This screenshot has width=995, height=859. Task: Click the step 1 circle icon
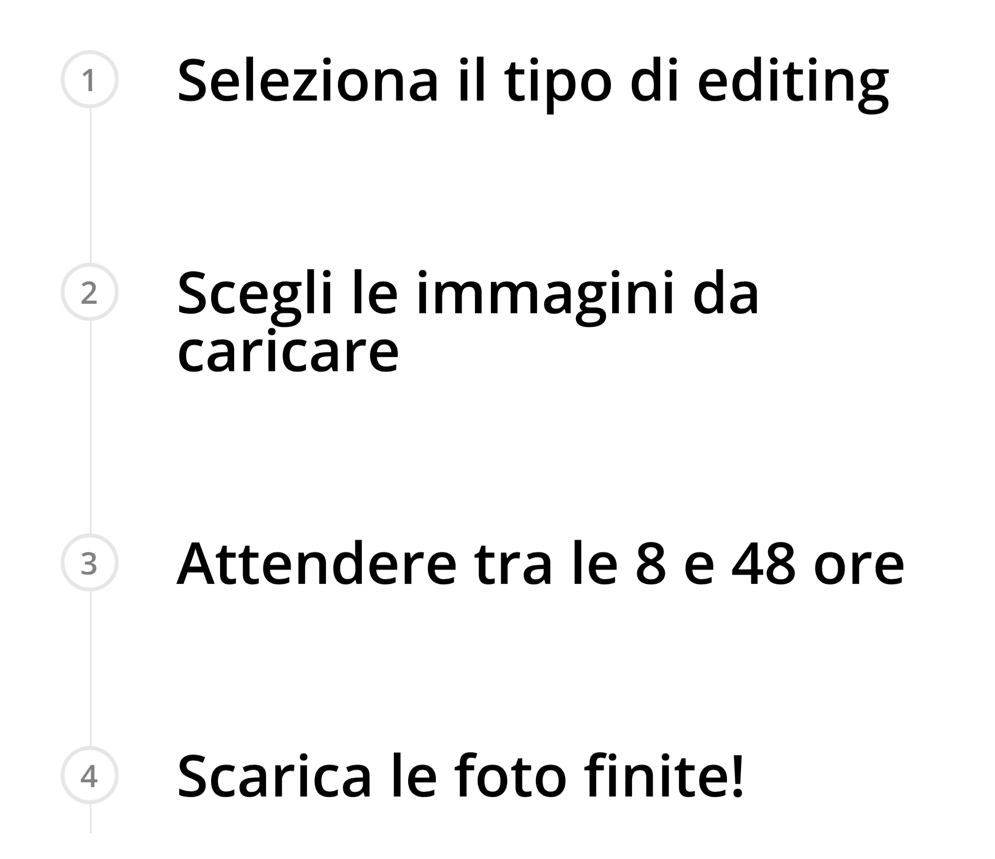90,80
